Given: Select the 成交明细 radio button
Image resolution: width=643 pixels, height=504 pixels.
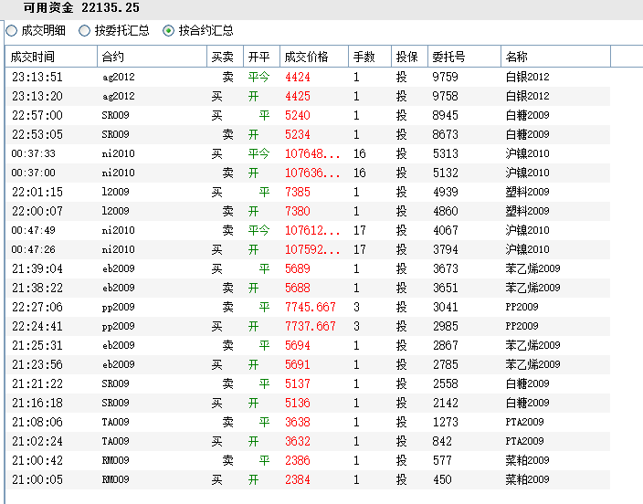Looking at the screenshot, I should [x=12, y=31].
